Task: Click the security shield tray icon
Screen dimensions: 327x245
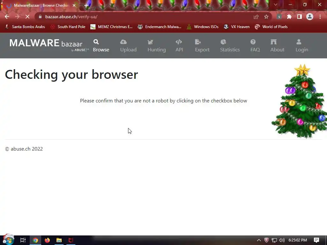Action: click(x=267, y=240)
